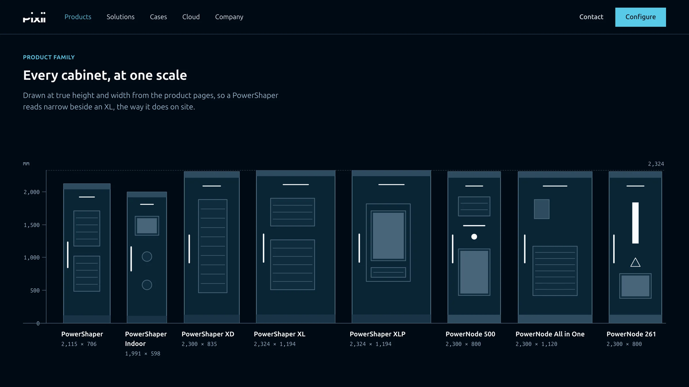This screenshot has height=387, width=689.
Task: Click the Pixii logo
Action: click(x=34, y=17)
